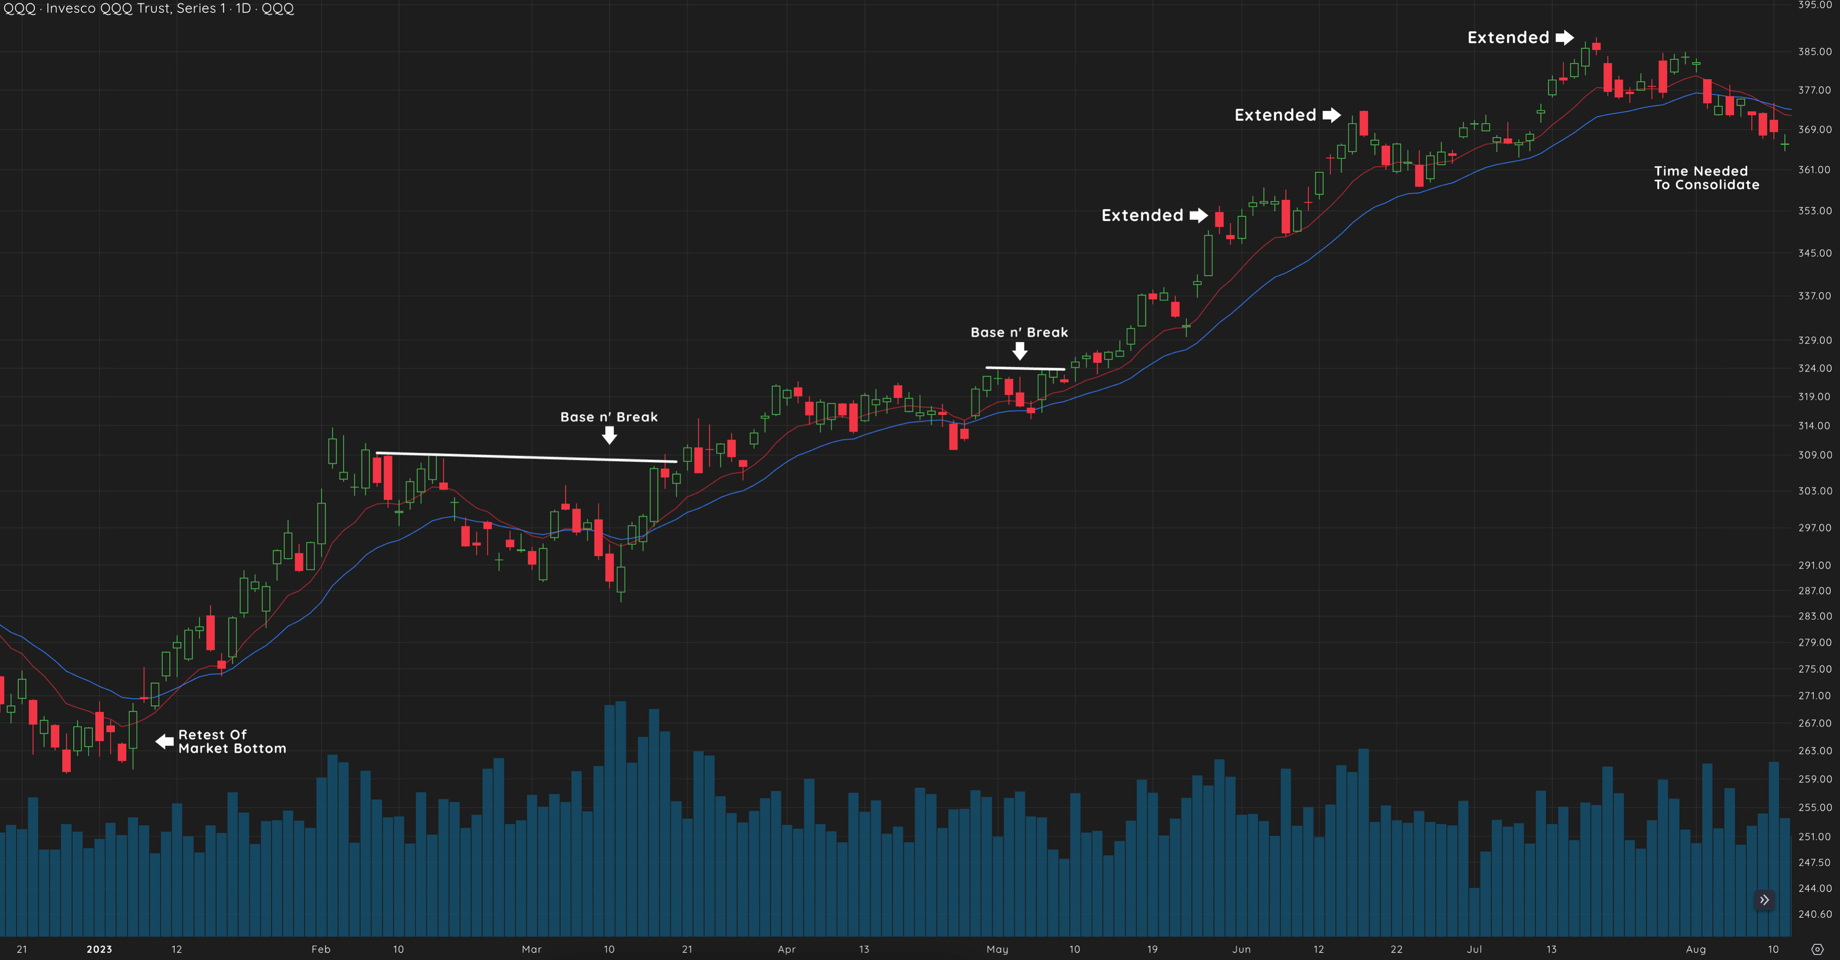This screenshot has height=960, width=1840.
Task: Select the Retest Of Market Bottom text
Action: [231, 742]
